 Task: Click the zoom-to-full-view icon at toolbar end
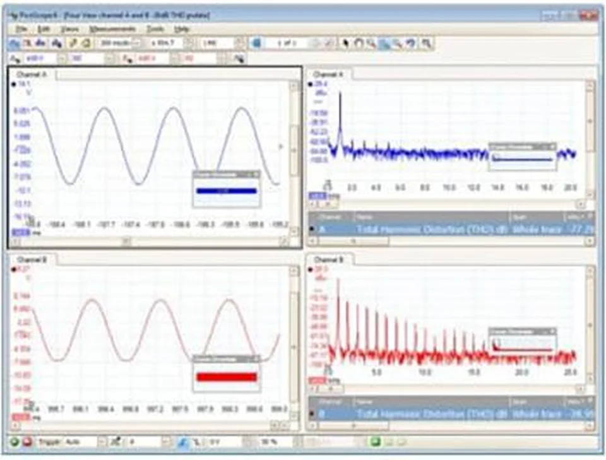(x=427, y=44)
